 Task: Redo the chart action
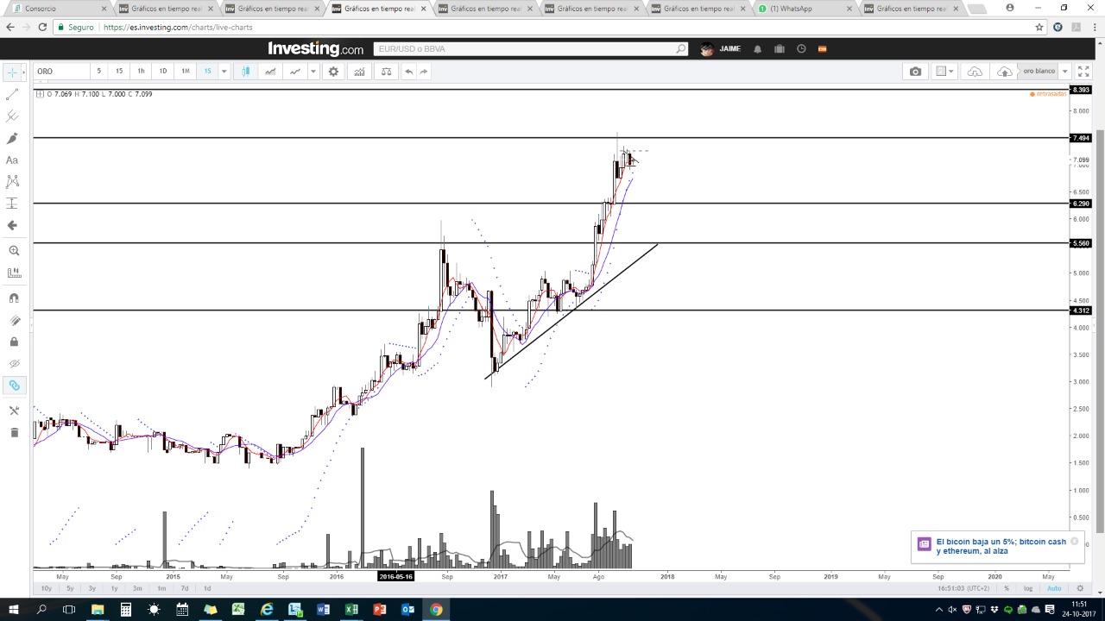click(x=424, y=72)
